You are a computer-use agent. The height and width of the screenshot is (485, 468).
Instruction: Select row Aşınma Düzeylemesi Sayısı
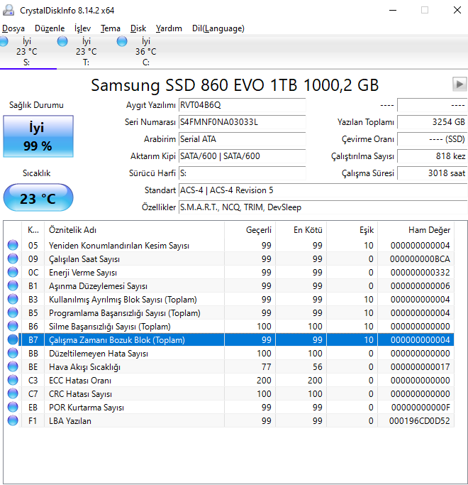238,285
